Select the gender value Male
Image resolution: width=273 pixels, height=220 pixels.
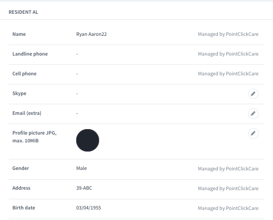tap(82, 168)
